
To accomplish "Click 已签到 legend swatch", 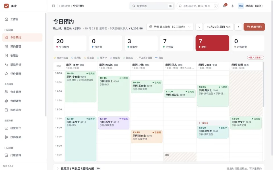I will (x=85, y=58).
